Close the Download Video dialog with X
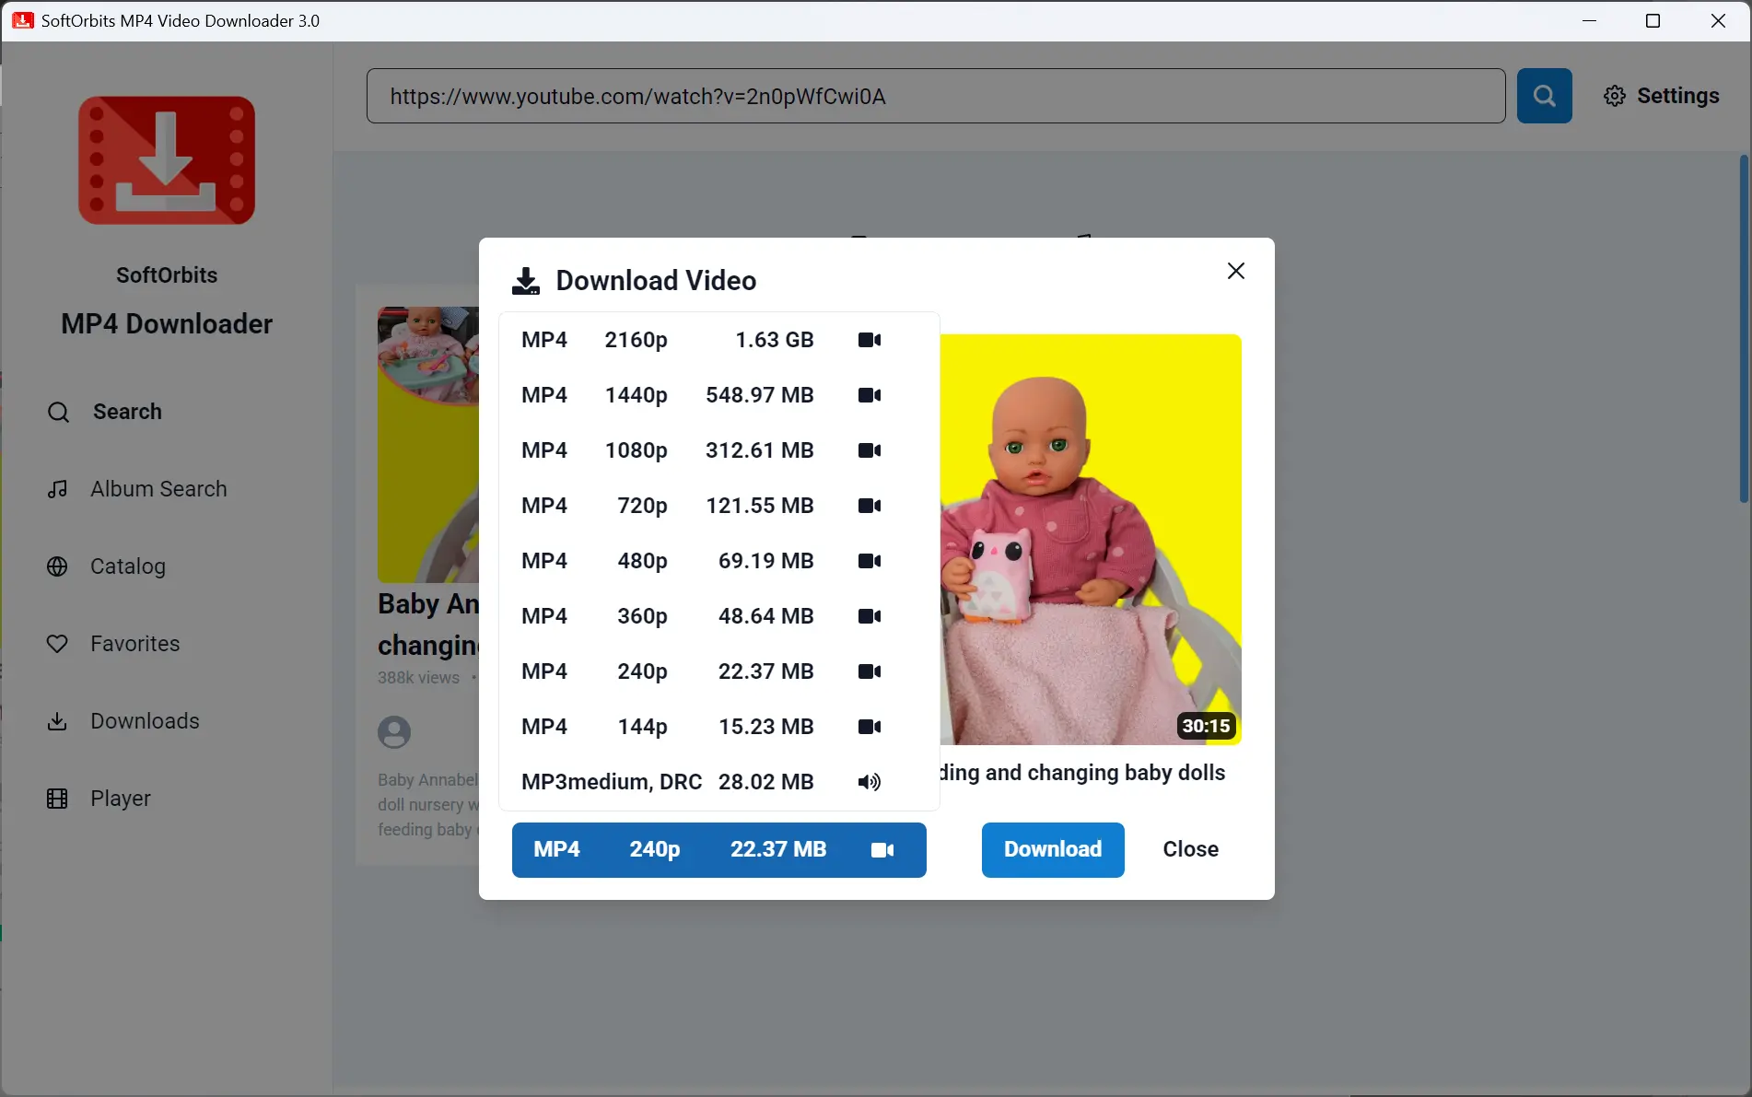This screenshot has width=1752, height=1097. coord(1235,271)
